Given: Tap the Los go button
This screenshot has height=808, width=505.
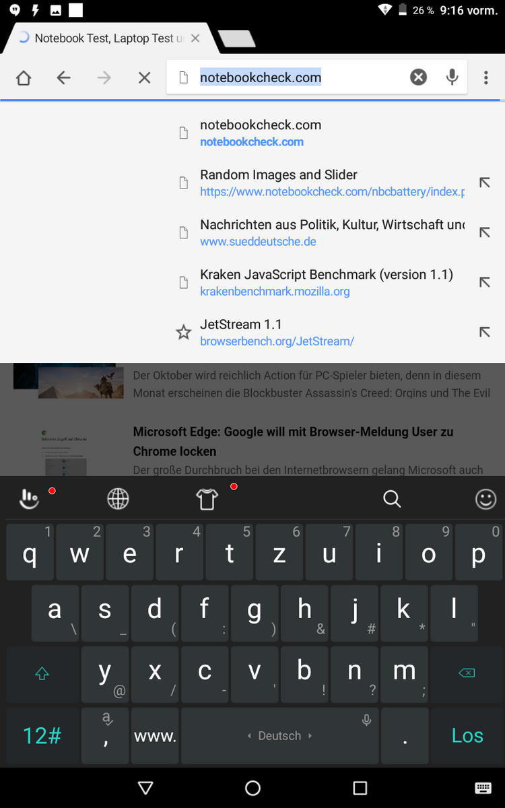Looking at the screenshot, I should point(467,736).
